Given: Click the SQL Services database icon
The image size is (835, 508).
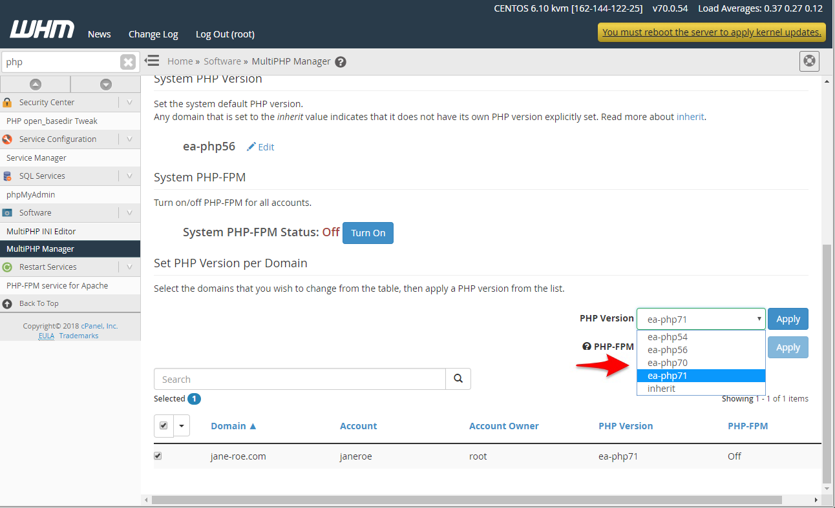Looking at the screenshot, I should click(7, 176).
